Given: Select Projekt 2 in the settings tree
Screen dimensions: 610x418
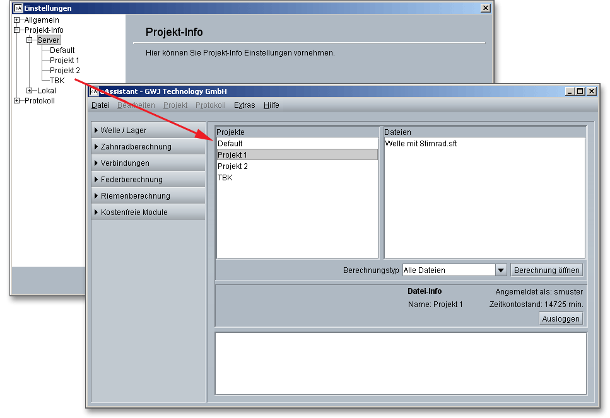Looking at the screenshot, I should pyautogui.click(x=64, y=71).
